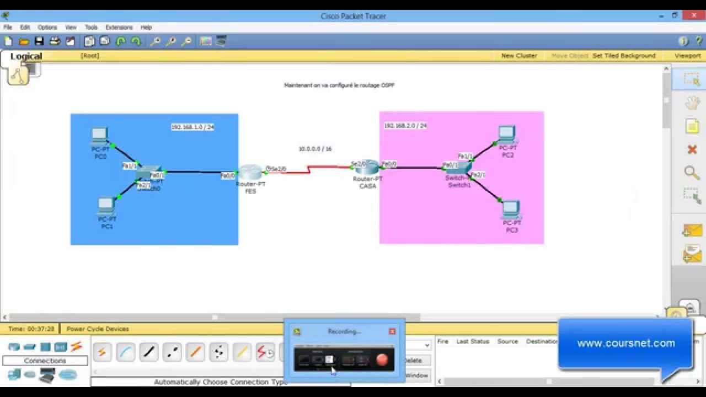Click the Zoom Out magnifier icon
The height and width of the screenshot is (397, 706).
pyautogui.click(x=186, y=41)
